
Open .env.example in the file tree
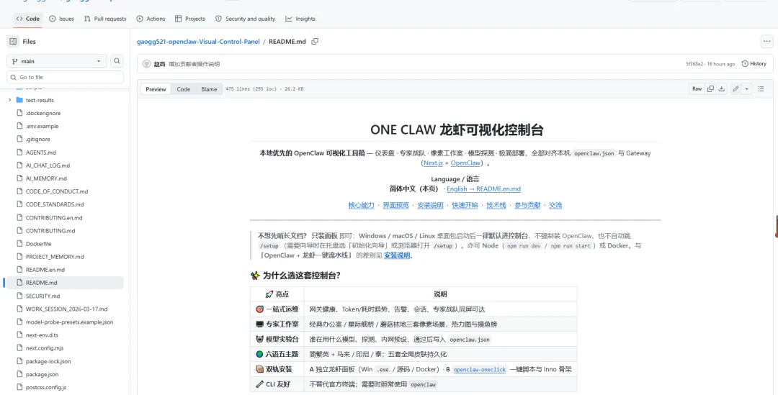[x=43, y=127]
